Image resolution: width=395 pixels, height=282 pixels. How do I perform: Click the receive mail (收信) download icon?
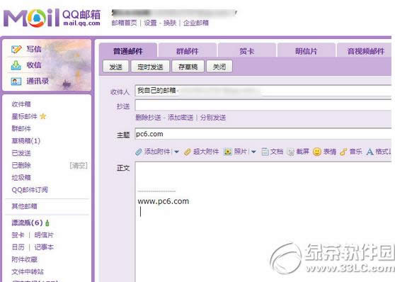click(16, 65)
